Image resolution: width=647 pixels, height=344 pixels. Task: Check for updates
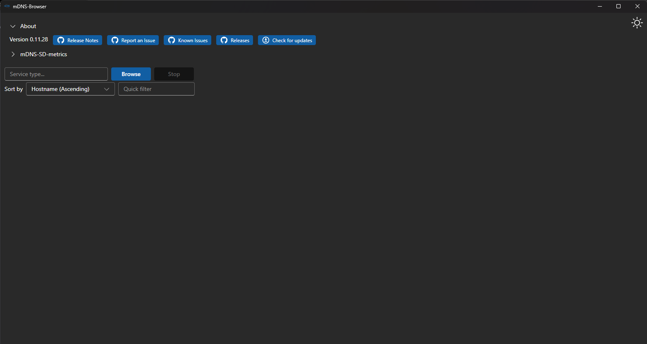pyautogui.click(x=287, y=40)
